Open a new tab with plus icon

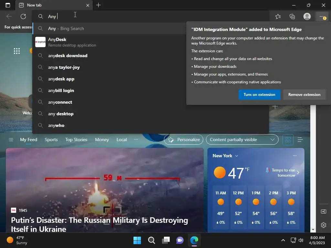(98, 5)
